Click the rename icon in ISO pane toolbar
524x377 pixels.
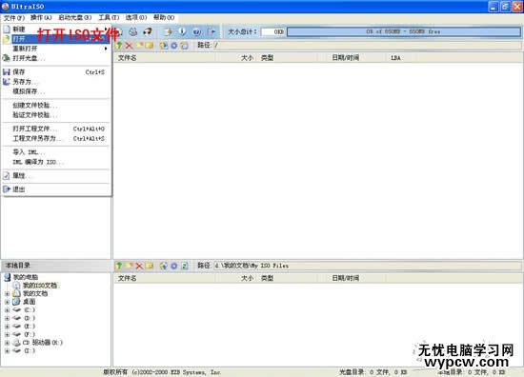pyautogui.click(x=150, y=46)
